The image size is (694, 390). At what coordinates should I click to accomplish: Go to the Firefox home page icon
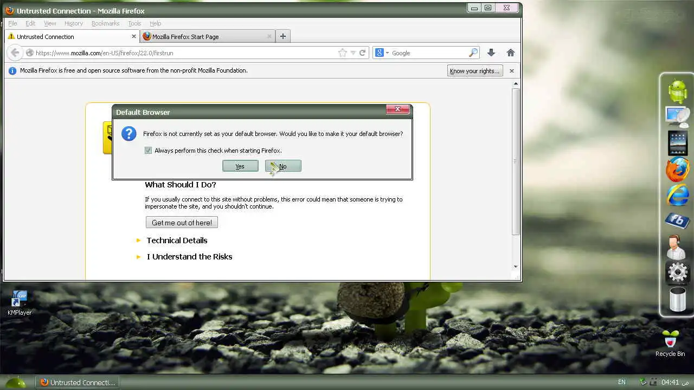[x=510, y=53]
